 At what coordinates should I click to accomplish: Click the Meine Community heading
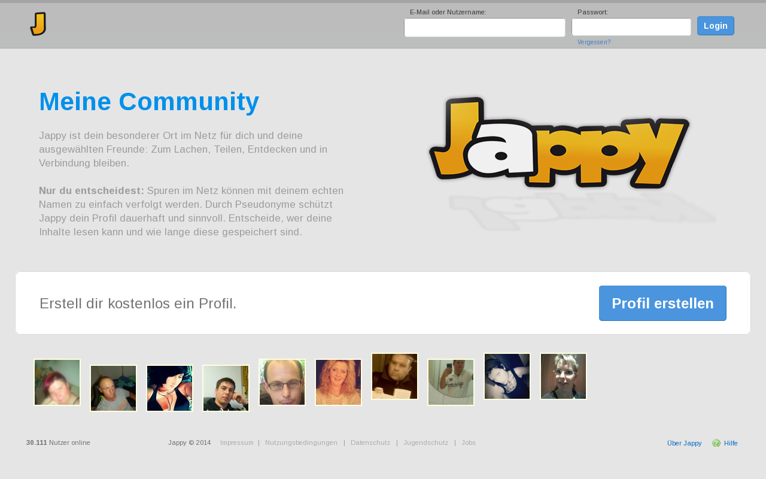click(149, 102)
